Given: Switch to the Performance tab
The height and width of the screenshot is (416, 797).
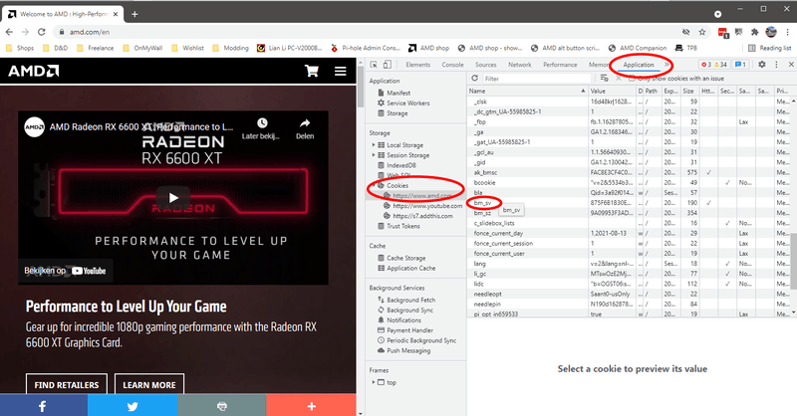Looking at the screenshot, I should 560,65.
